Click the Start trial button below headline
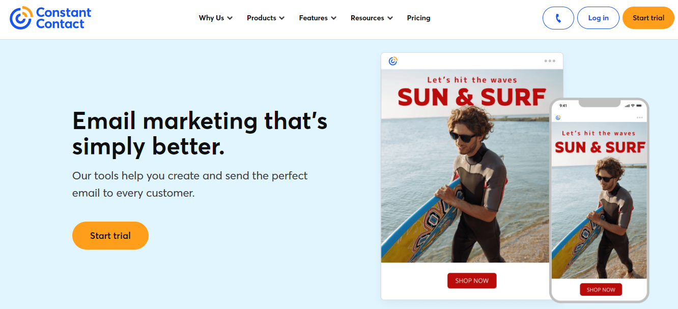Viewport: 678px width, 309px height. (x=110, y=235)
